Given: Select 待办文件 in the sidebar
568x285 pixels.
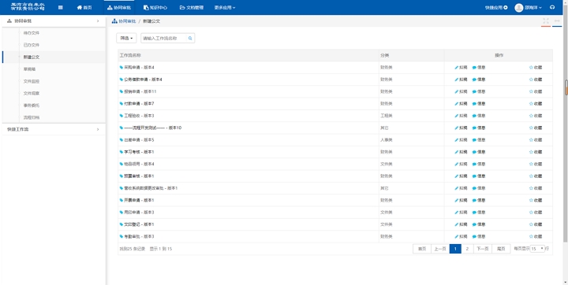Looking at the screenshot, I should [31, 33].
